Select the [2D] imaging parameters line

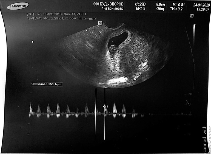56,14
